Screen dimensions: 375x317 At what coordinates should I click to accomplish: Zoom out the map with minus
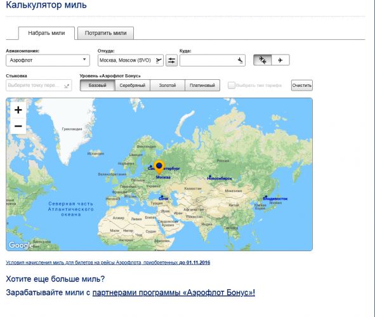18,126
